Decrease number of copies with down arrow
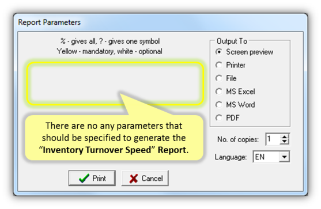 (x=284, y=142)
